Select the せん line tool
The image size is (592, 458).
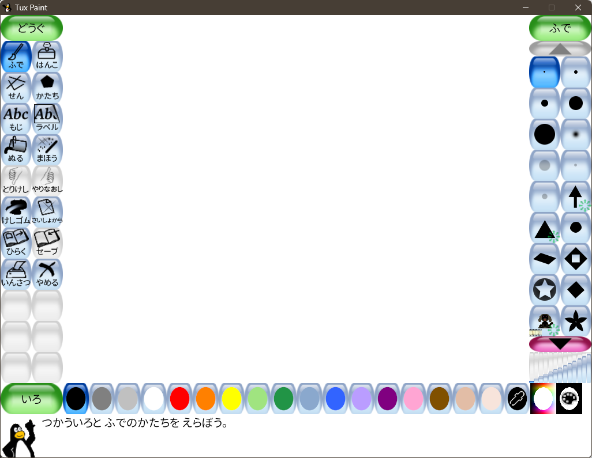pyautogui.click(x=16, y=88)
